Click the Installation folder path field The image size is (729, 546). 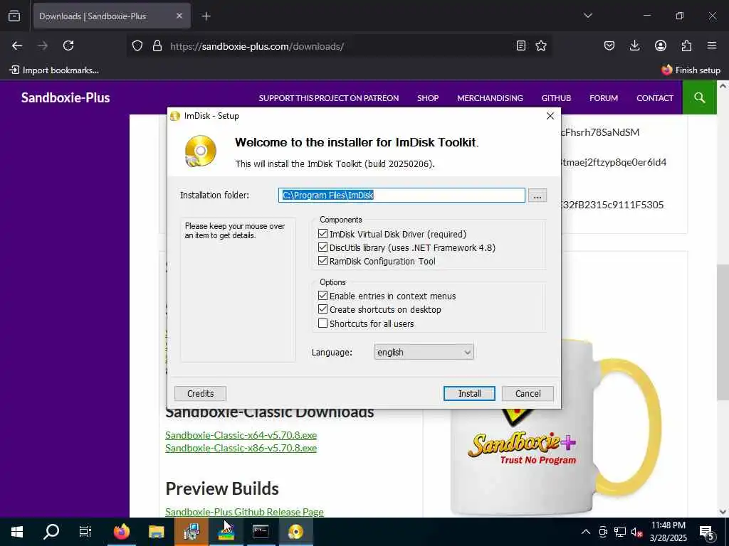click(x=402, y=195)
